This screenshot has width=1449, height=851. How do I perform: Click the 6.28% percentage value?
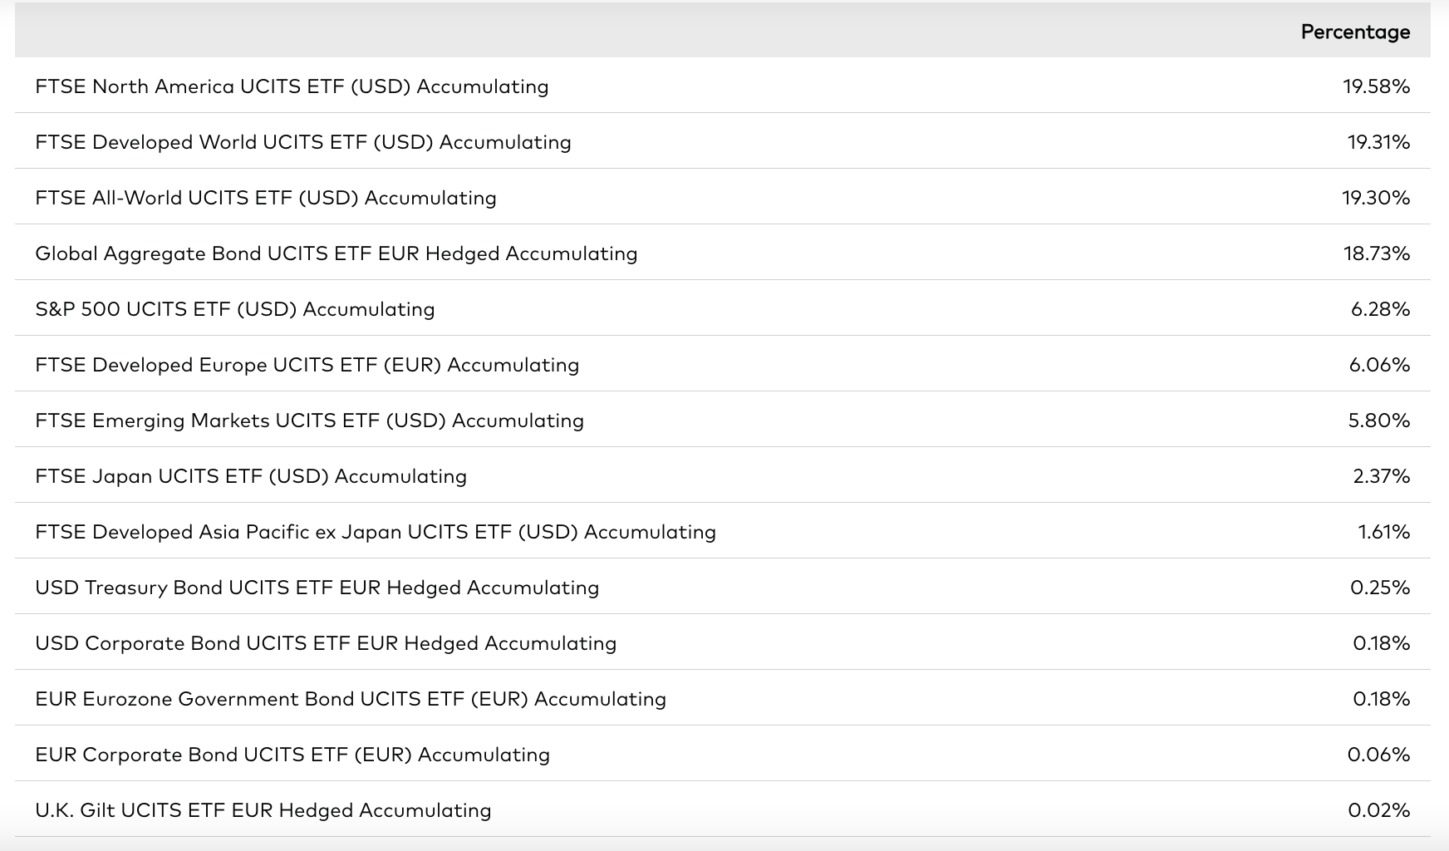coord(1380,309)
